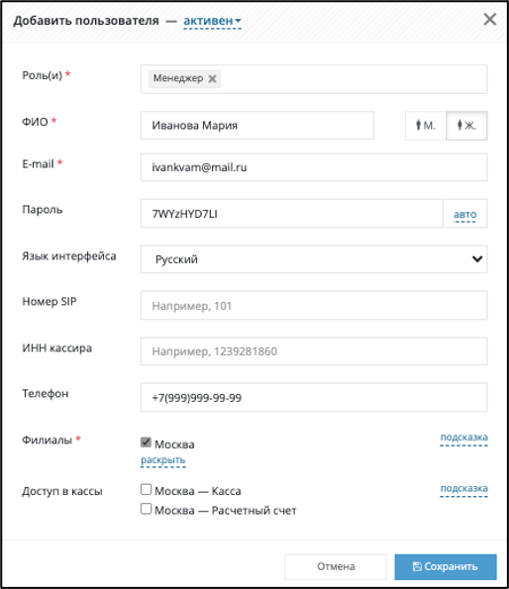Enable access to Москва — Касса
This screenshot has height=589, width=509.
click(146, 489)
